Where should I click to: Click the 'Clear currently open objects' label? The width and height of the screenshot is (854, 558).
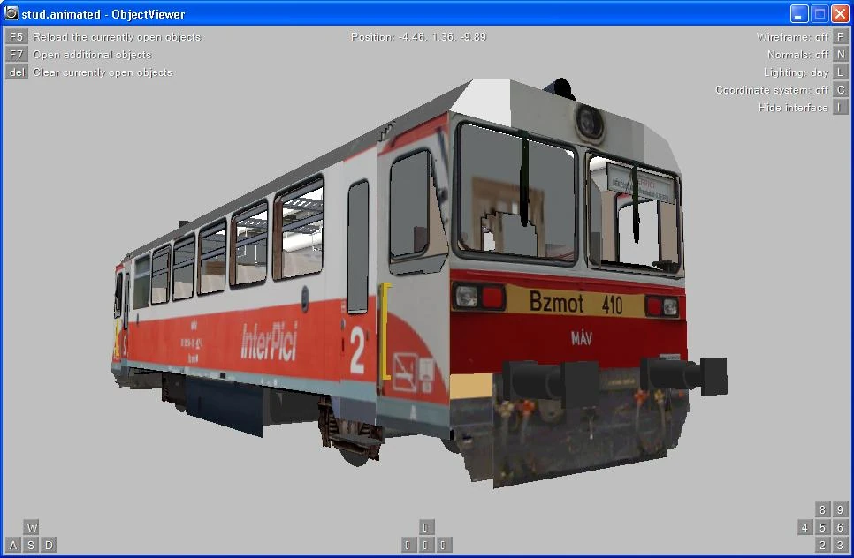click(103, 72)
